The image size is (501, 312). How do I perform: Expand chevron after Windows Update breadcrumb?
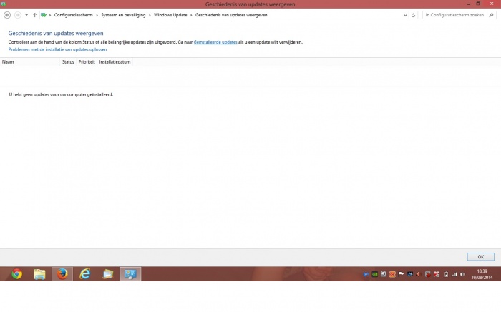click(191, 15)
